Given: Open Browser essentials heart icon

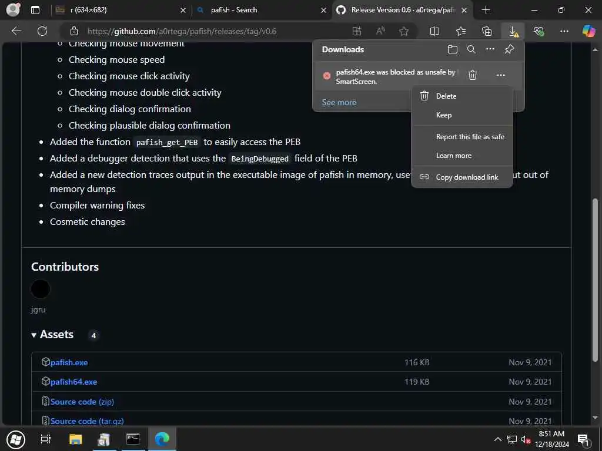Looking at the screenshot, I should pos(539,31).
